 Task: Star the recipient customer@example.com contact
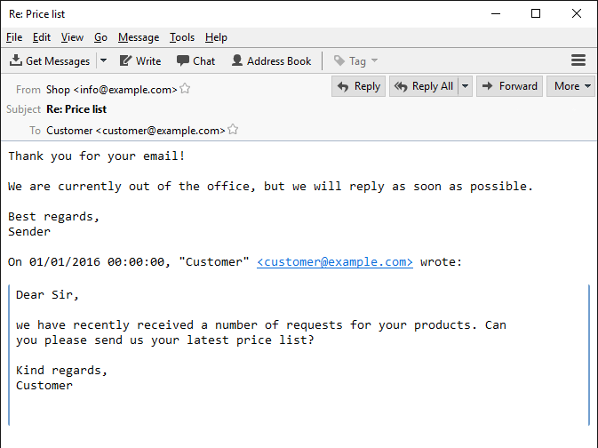click(x=233, y=130)
